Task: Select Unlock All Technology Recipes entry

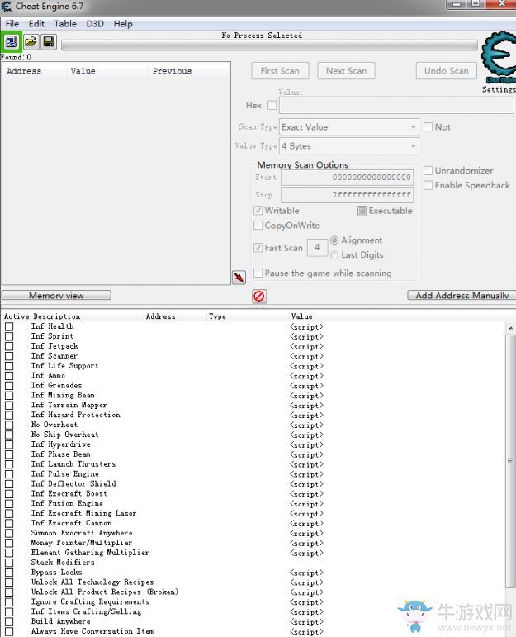Action: (x=92, y=582)
